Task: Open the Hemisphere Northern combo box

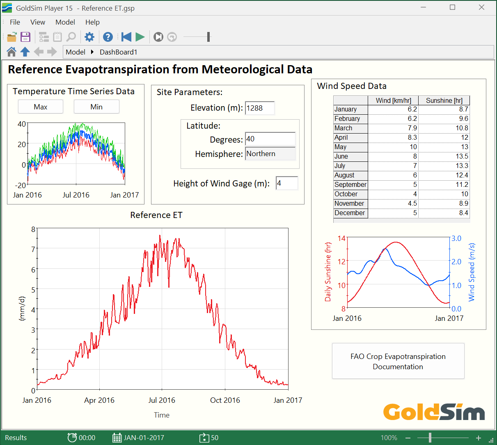Action: 270,154
